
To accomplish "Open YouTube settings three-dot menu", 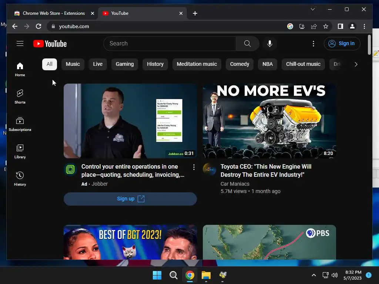I will click(313, 44).
